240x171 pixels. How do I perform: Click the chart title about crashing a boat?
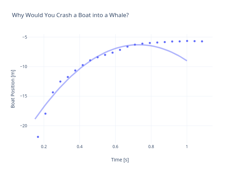tap(70, 15)
